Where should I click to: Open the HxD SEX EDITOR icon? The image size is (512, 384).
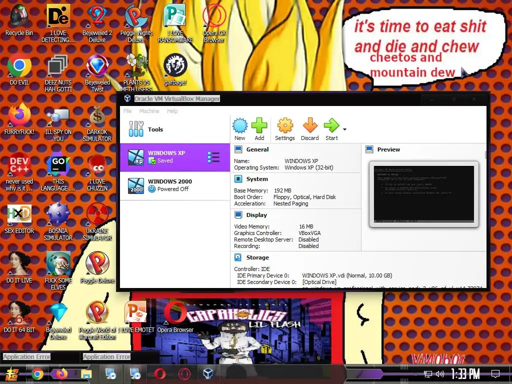click(x=19, y=219)
